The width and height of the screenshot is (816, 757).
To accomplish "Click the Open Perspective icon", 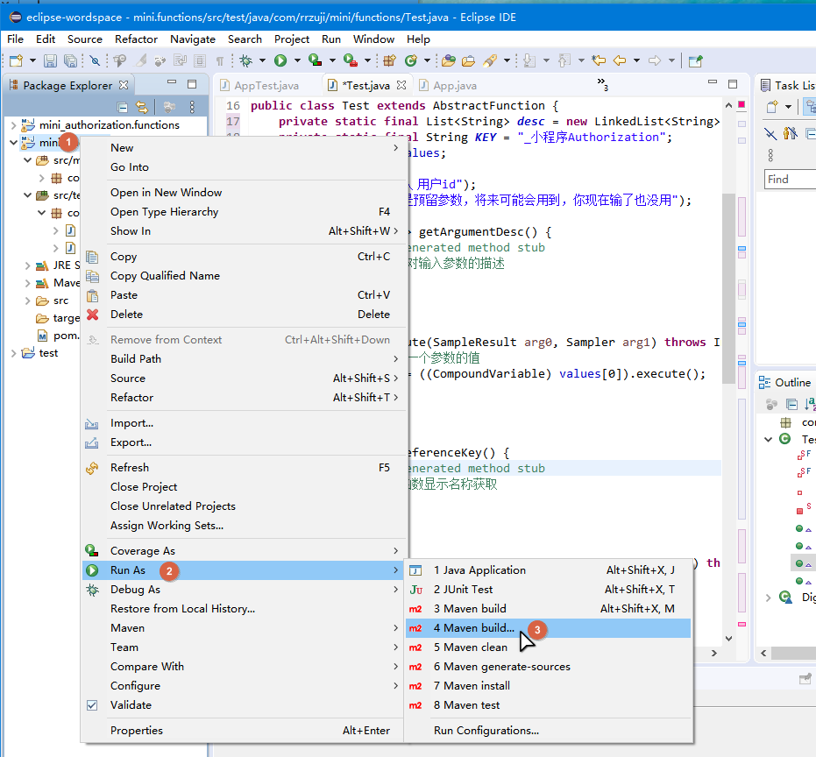I will click(x=695, y=60).
